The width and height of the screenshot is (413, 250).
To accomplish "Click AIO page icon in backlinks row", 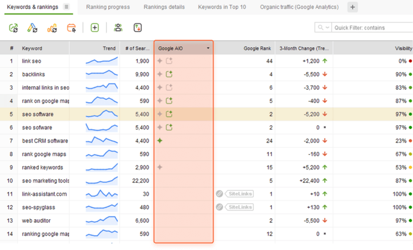I will tap(170, 74).
